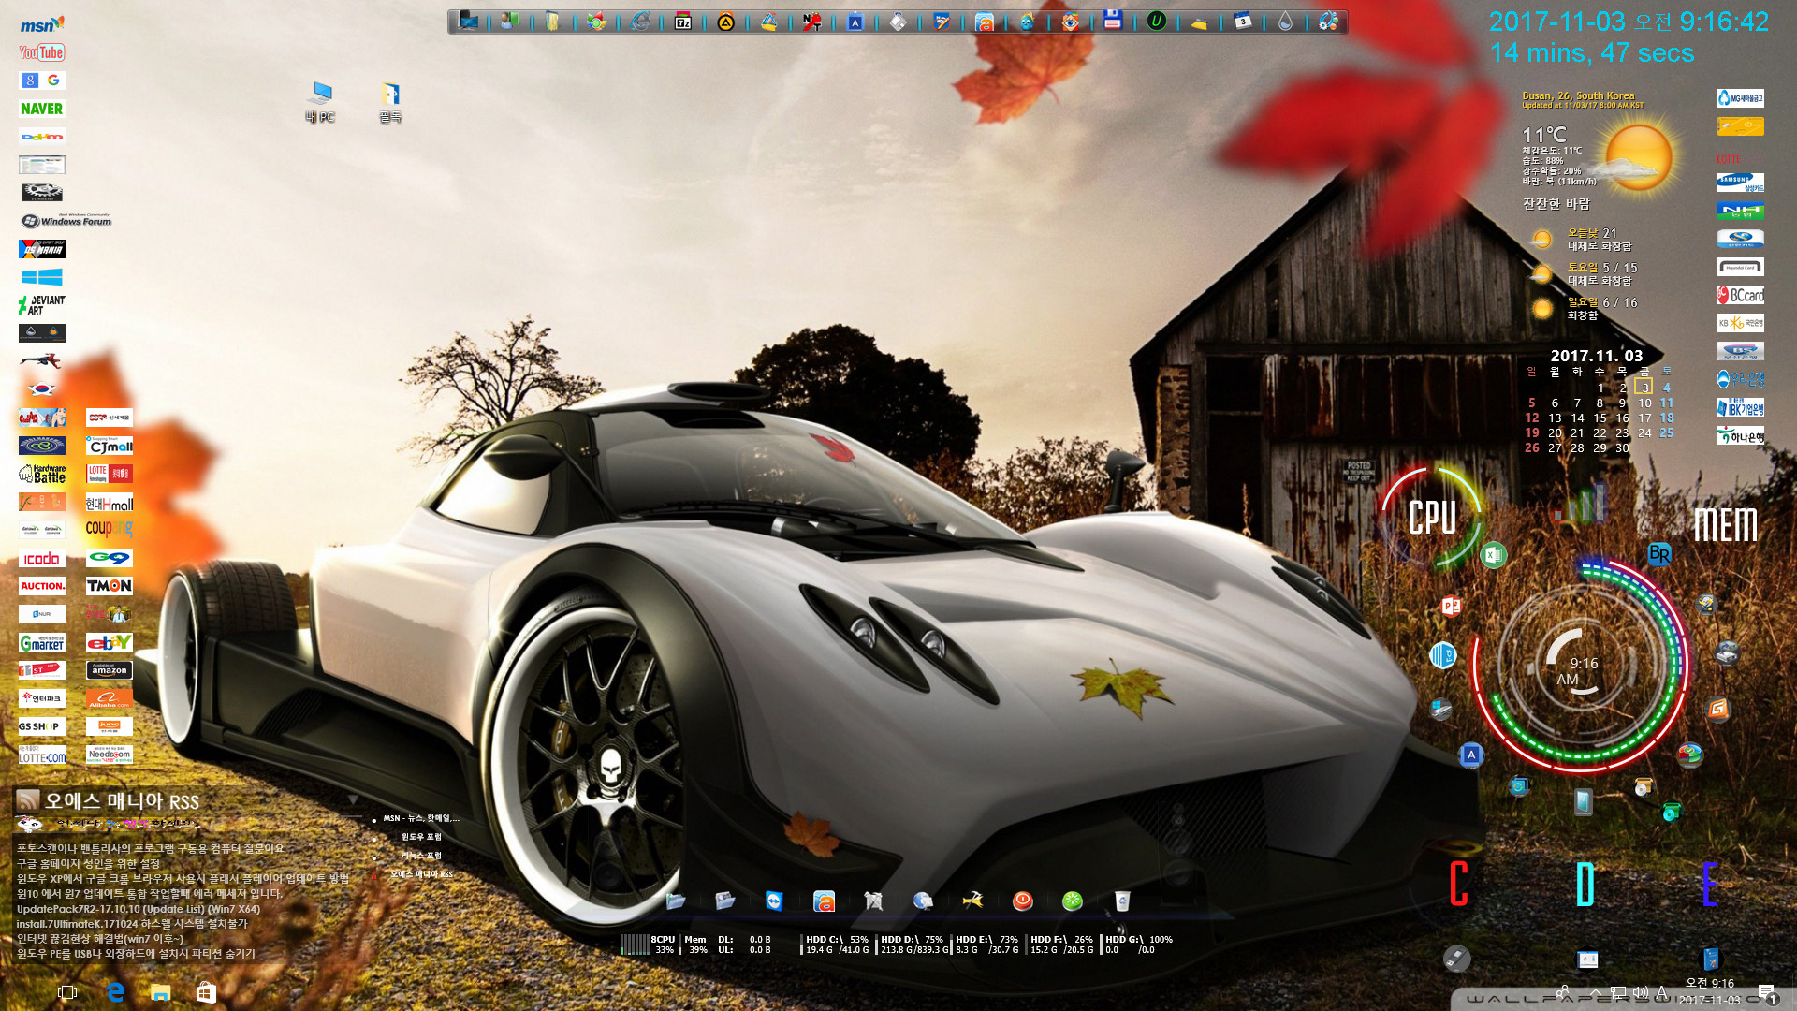Open the eye image viewer icon in the top dock
Screen dimensions: 1797x1011
coord(1071,22)
